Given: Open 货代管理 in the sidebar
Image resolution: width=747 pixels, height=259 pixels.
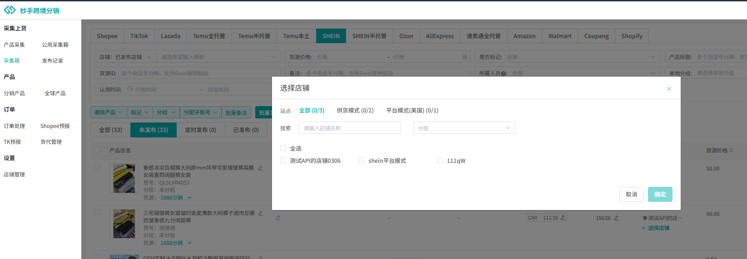Looking at the screenshot, I should pos(51,142).
